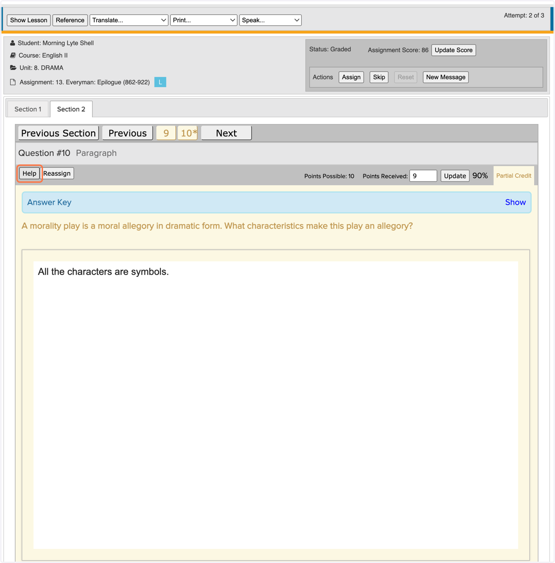This screenshot has height=563, width=555.
Task: Open the Translate dropdown
Action: point(129,20)
